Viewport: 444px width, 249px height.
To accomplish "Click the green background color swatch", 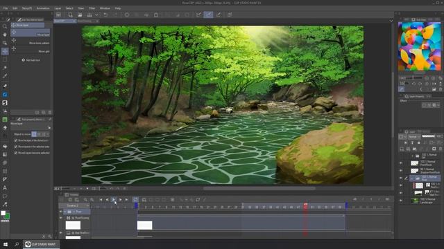I will click(7, 216).
